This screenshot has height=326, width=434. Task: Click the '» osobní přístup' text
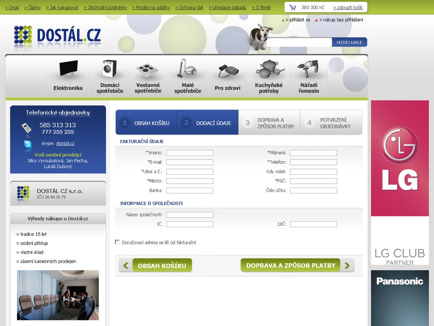pos(32,243)
